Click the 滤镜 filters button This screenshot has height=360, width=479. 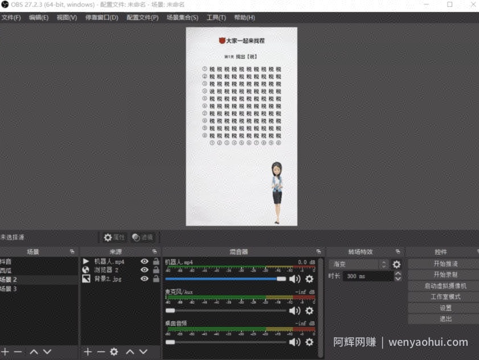(x=142, y=238)
